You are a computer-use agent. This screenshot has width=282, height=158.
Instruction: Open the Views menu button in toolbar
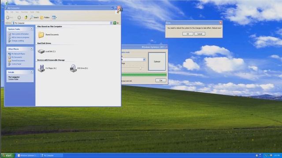(x=54, y=18)
